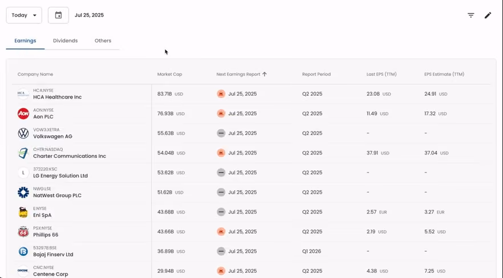Click the sunrise icon in Phillips 66 row
The width and height of the screenshot is (503, 278).
click(221, 231)
